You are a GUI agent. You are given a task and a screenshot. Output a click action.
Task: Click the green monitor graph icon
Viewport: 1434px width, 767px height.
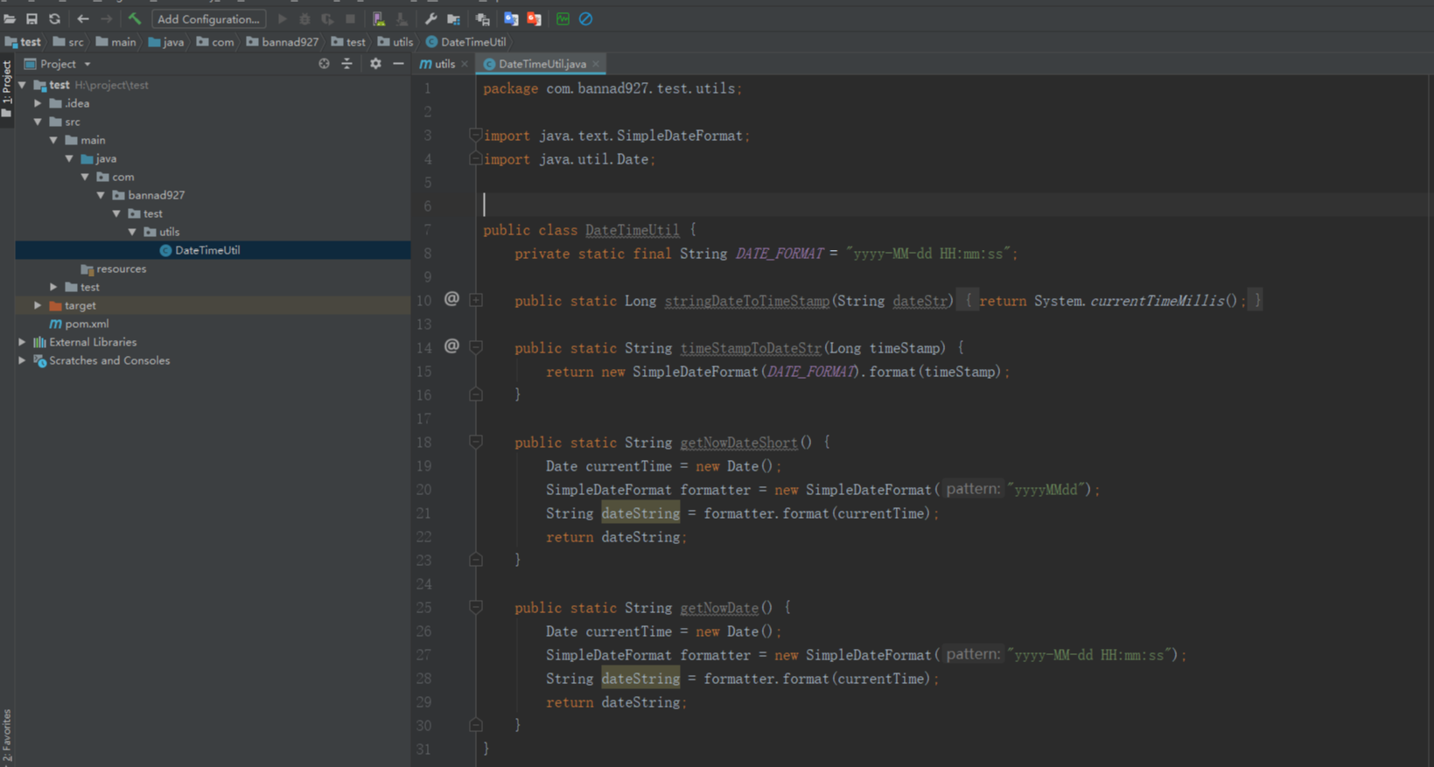point(563,18)
